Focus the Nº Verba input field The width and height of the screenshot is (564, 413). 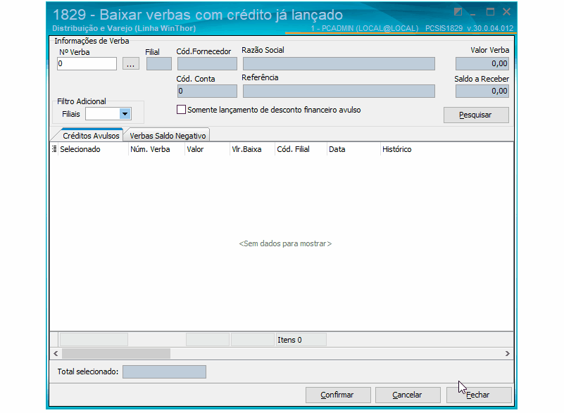point(87,63)
